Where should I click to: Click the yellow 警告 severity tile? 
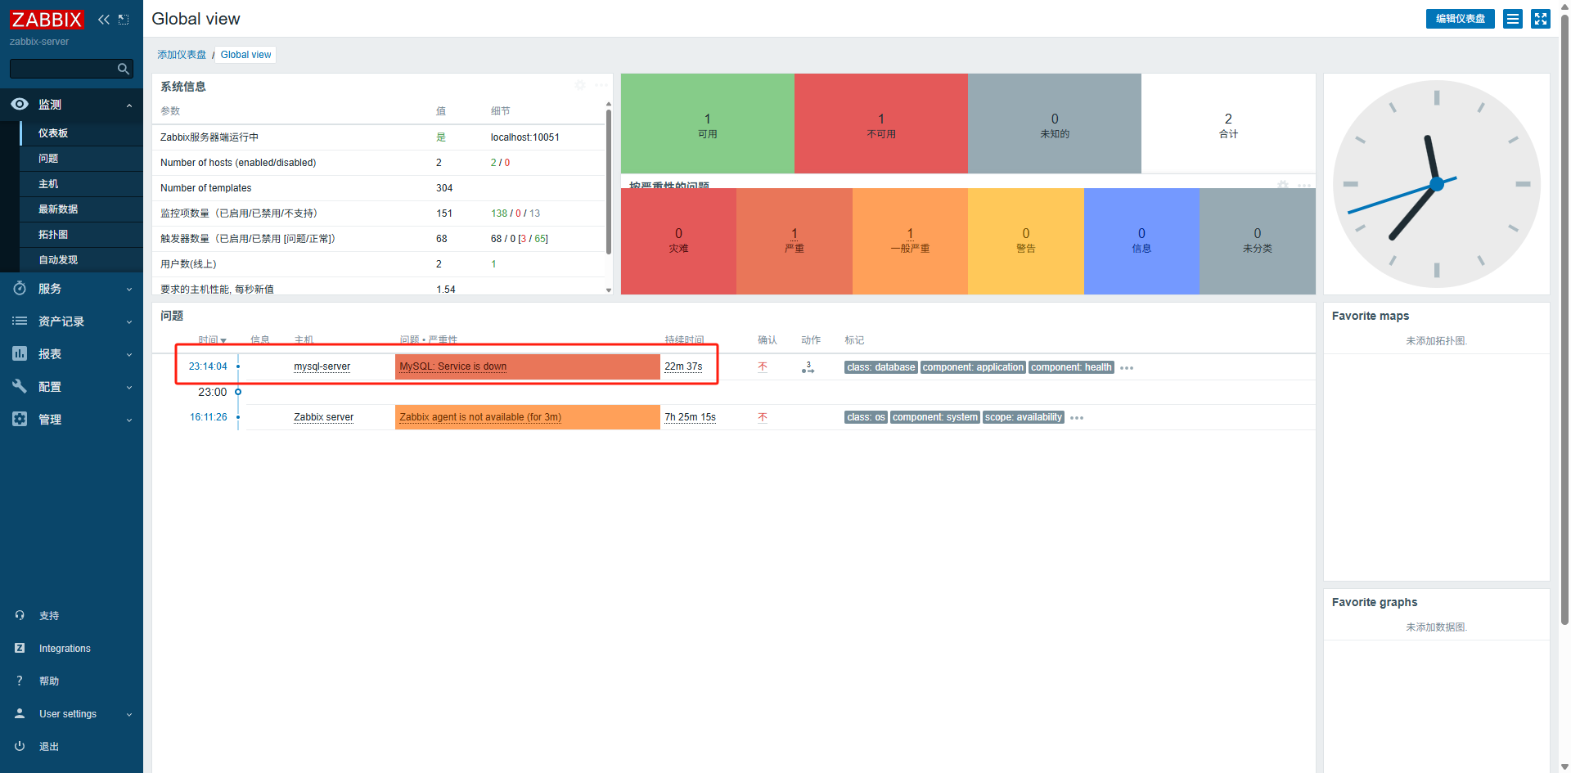1026,241
